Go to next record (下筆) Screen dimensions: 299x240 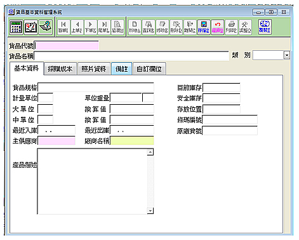(x=90, y=27)
